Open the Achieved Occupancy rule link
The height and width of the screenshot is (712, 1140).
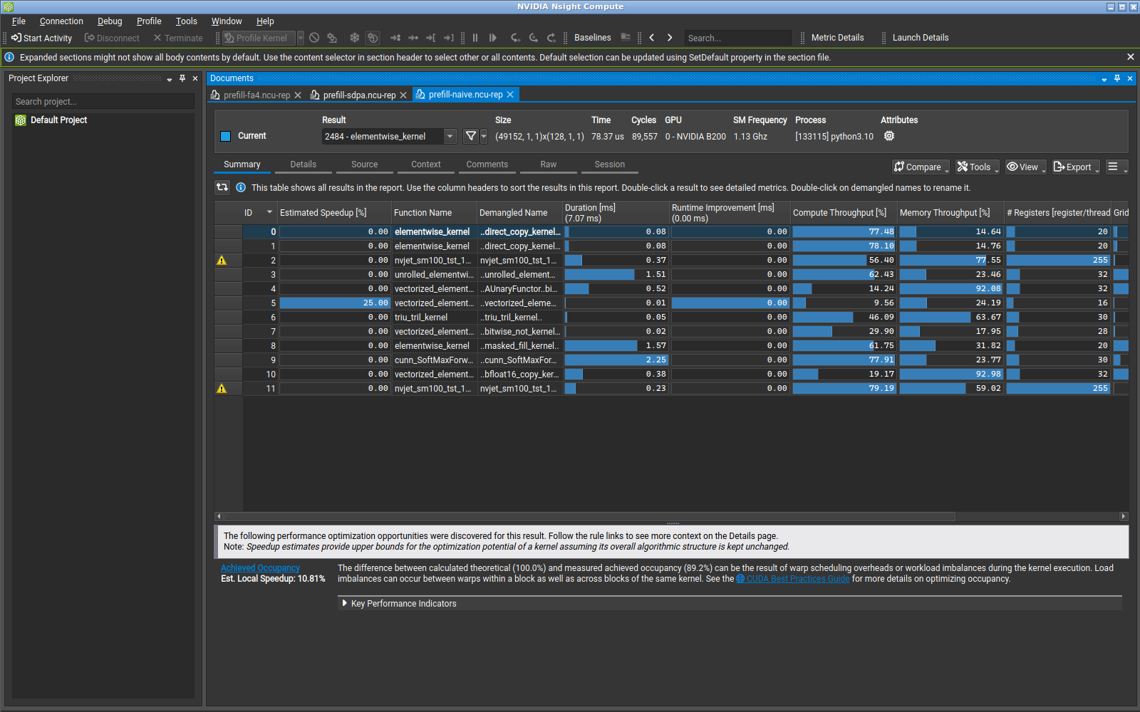click(x=260, y=568)
